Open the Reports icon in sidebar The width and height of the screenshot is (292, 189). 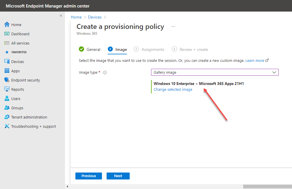7,89
